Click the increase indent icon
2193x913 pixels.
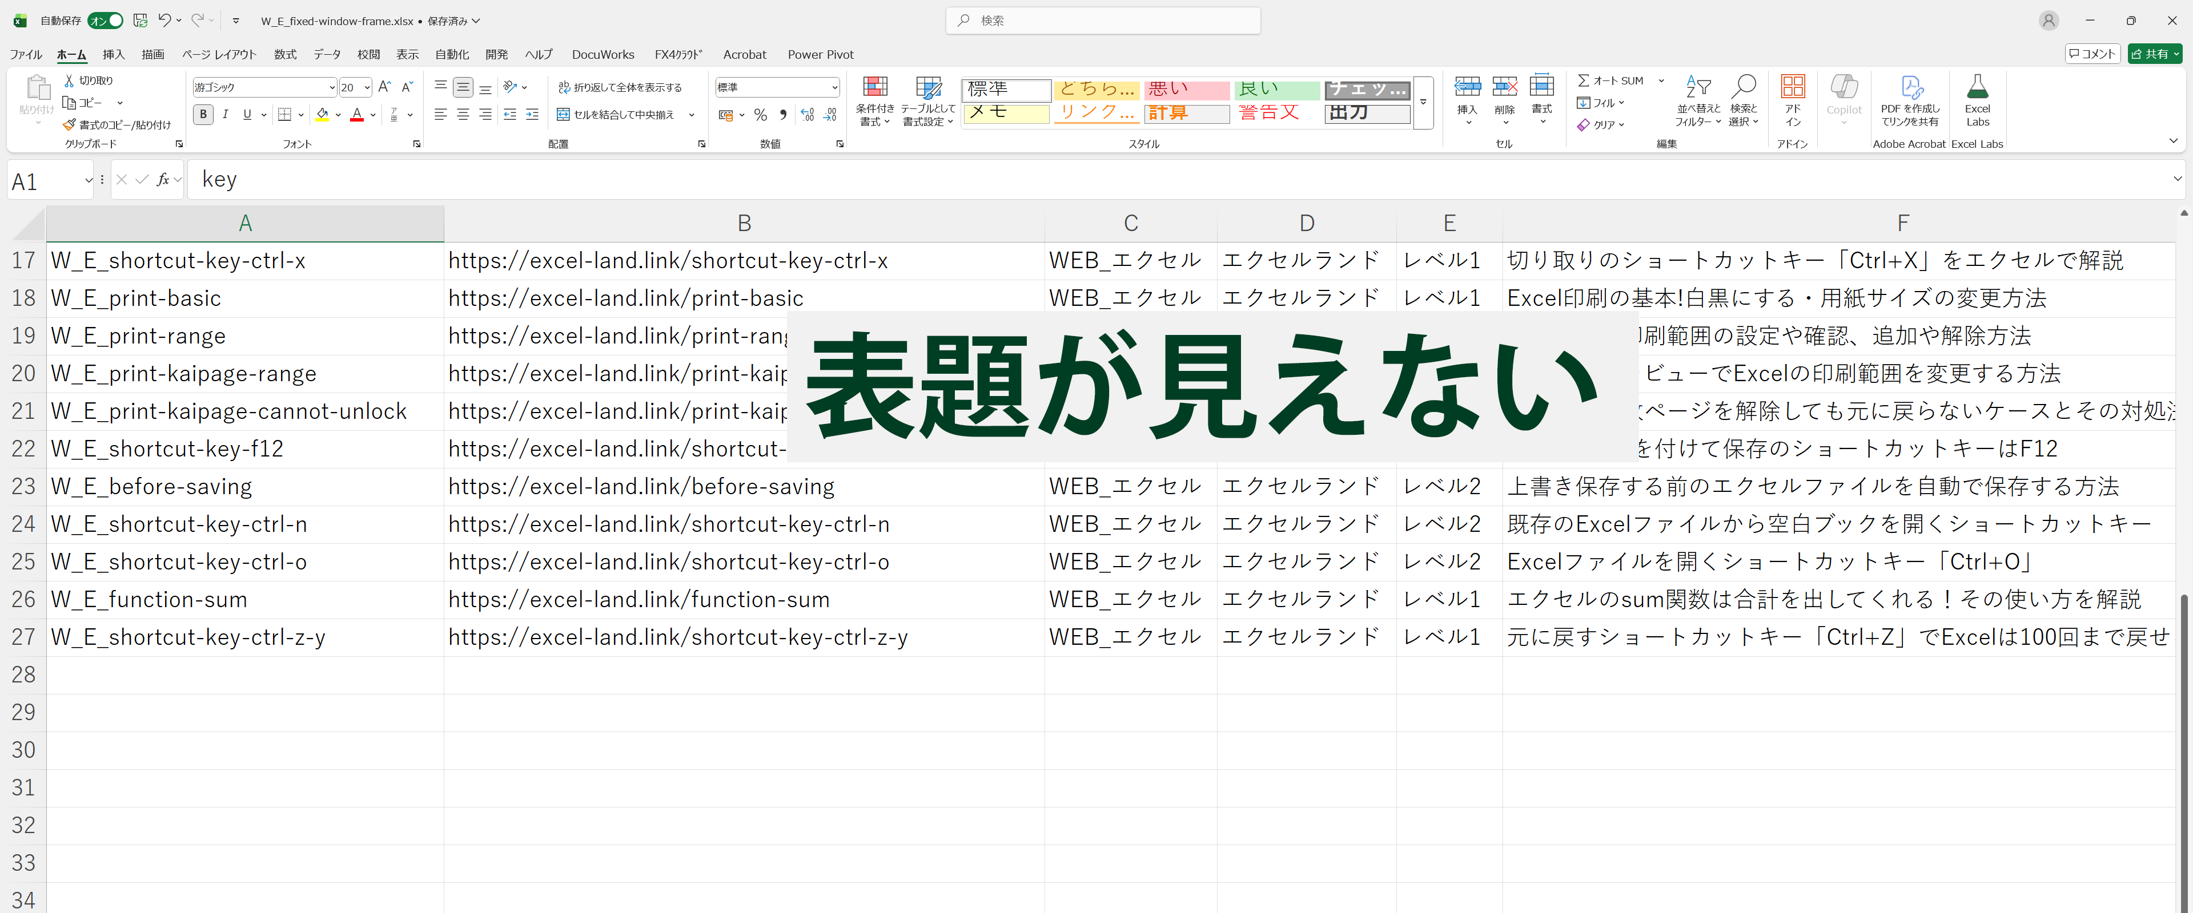[x=532, y=115]
